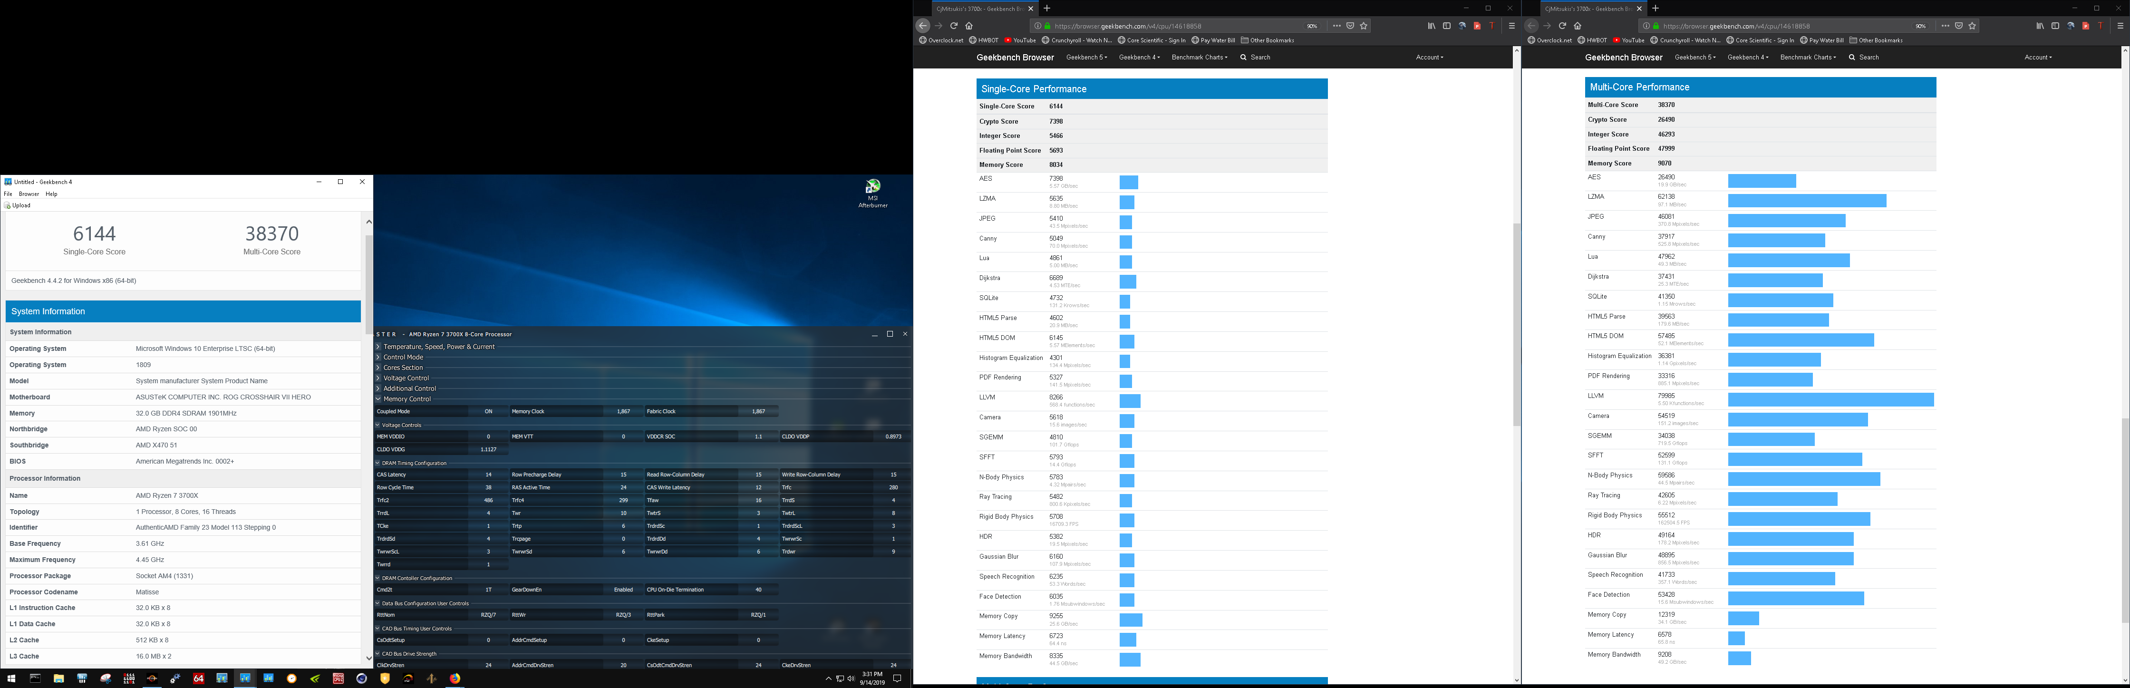Open Other Bookmarks folder in right Firefox
This screenshot has width=2130, height=688.
point(1876,39)
